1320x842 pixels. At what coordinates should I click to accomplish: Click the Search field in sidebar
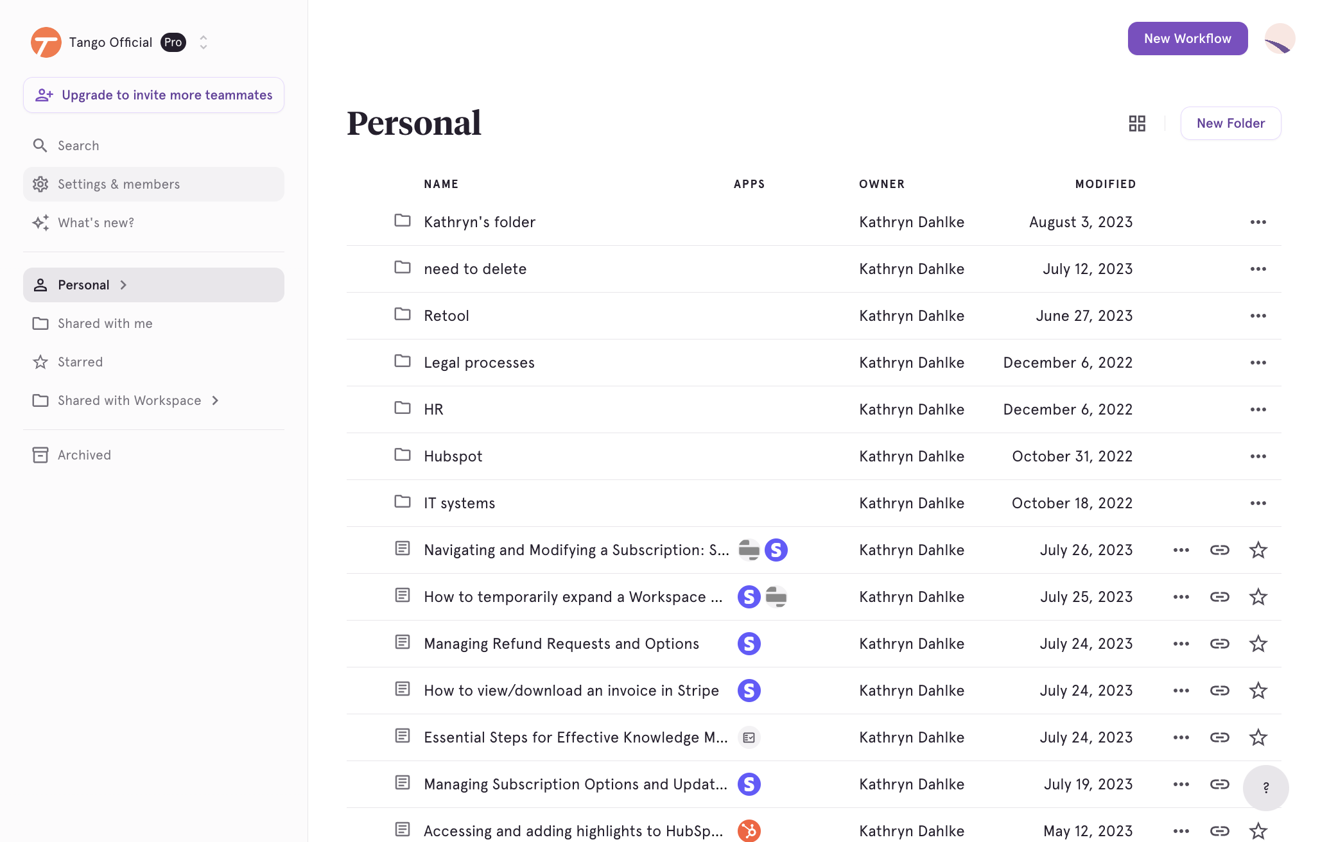click(x=153, y=146)
